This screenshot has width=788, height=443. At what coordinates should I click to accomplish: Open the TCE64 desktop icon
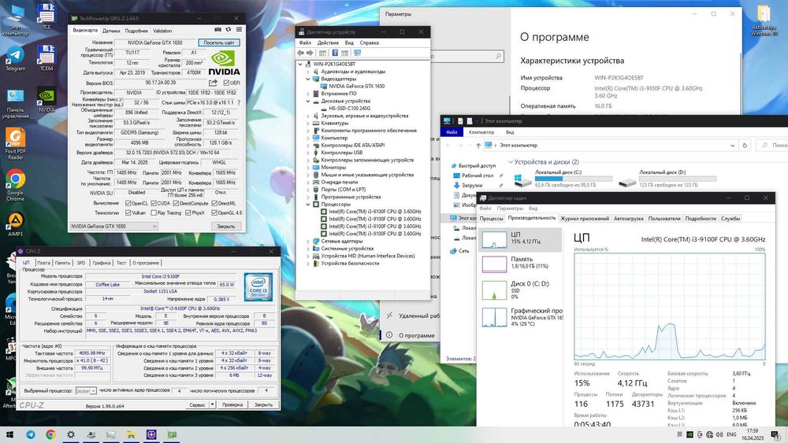pos(46,58)
